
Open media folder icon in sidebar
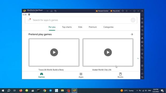[142, 50]
